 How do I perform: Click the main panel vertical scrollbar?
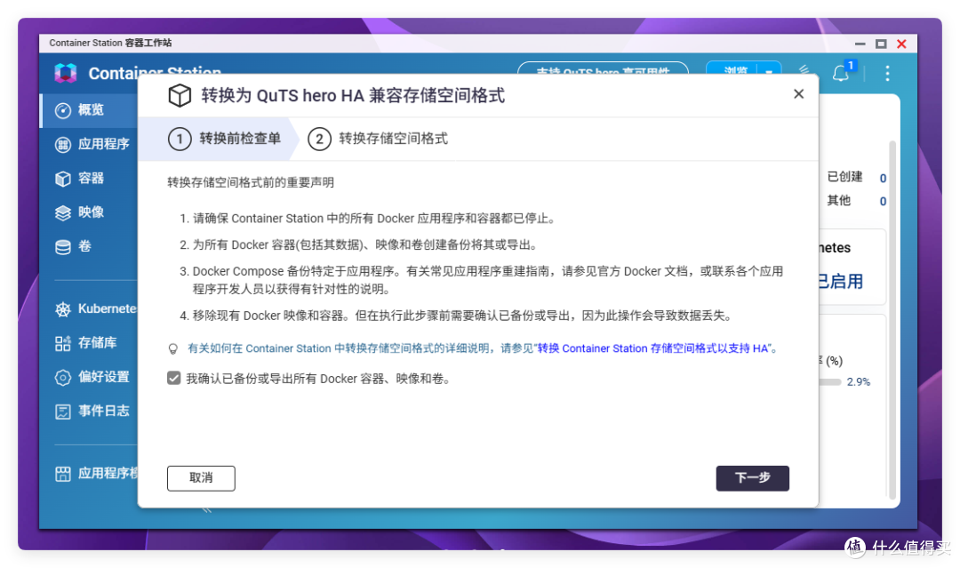892,318
